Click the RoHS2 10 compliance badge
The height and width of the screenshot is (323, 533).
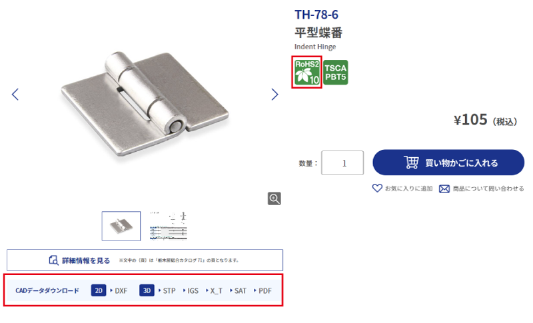[306, 72]
